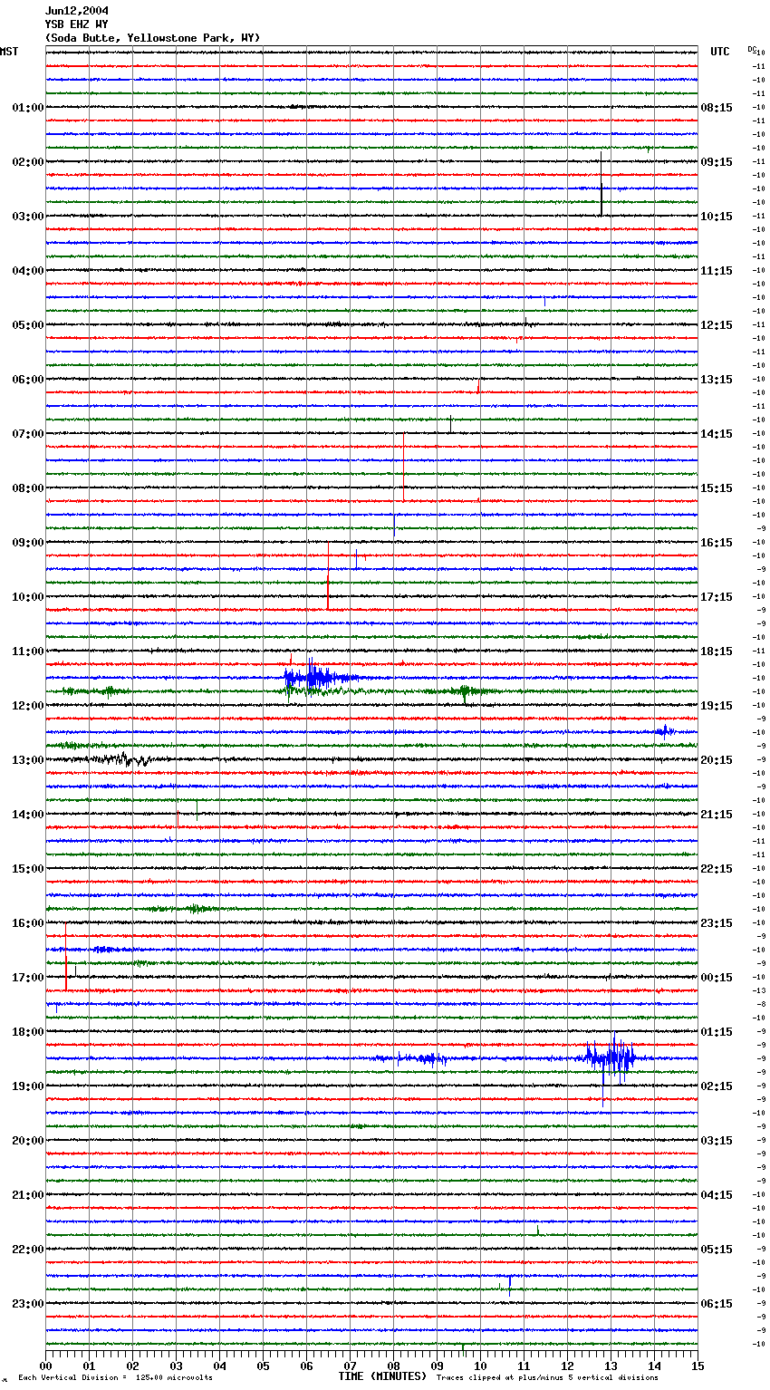Click the red spike between 16:00 and 17:00 MST
Screen dimensions: 770x1390
66,957
